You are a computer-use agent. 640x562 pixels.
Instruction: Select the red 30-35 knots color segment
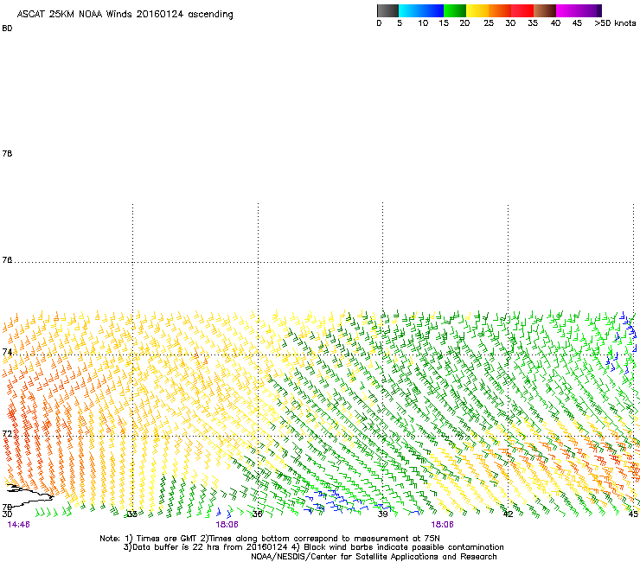(522, 10)
